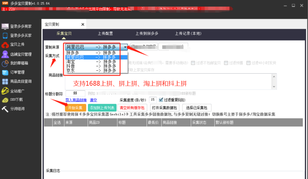
Task: Switch to the 上传到拼多多 tab
Action: [x=147, y=34]
